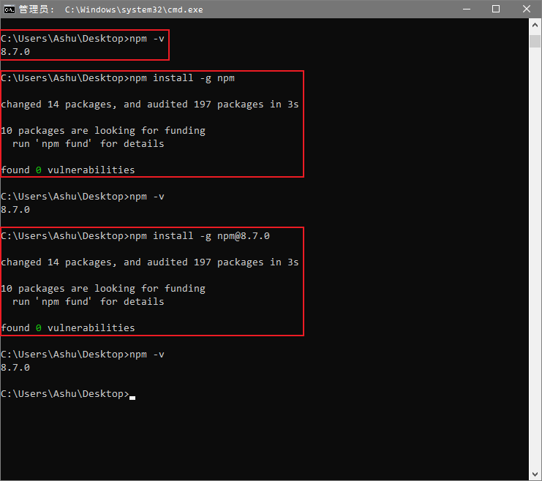Click the scrollbar down arrow
Viewport: 542px width, 481px height.
click(535, 474)
